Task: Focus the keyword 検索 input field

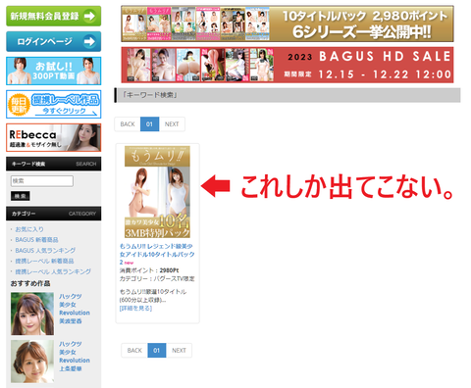Action: (x=42, y=181)
